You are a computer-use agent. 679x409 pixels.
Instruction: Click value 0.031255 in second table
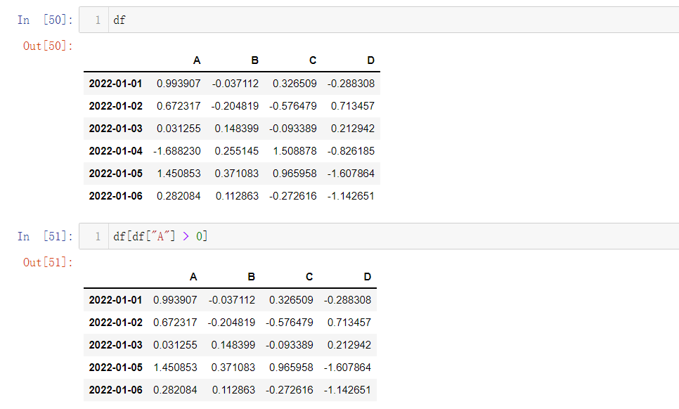click(176, 345)
